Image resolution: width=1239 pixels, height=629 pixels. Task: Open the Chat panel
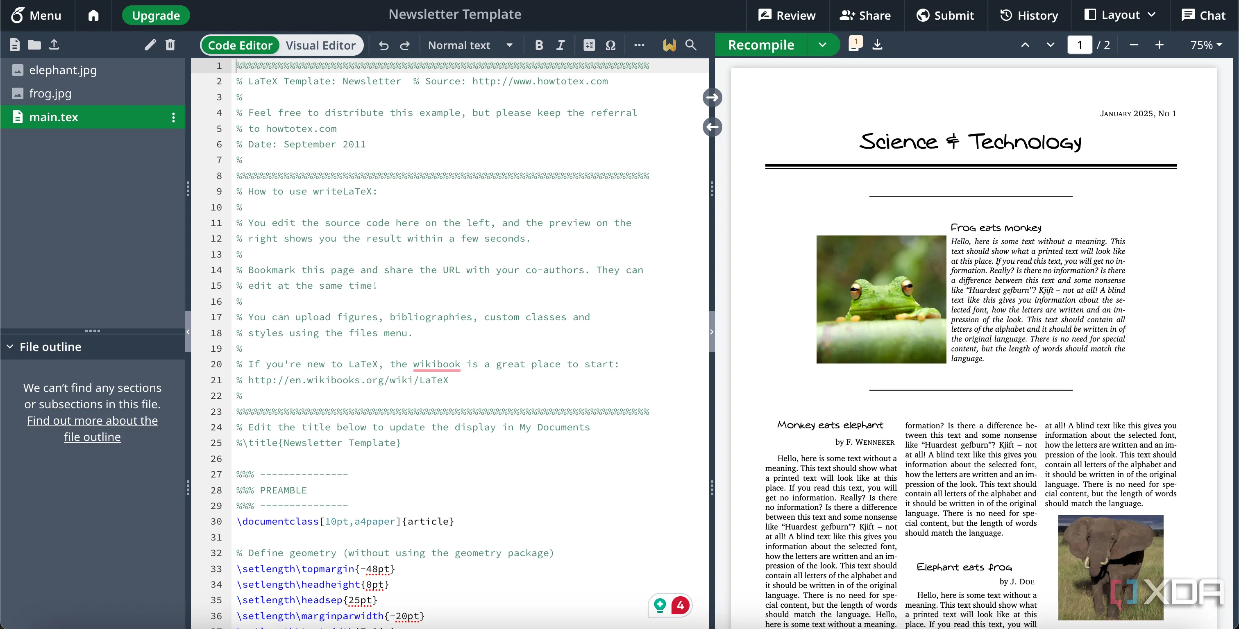click(1203, 16)
